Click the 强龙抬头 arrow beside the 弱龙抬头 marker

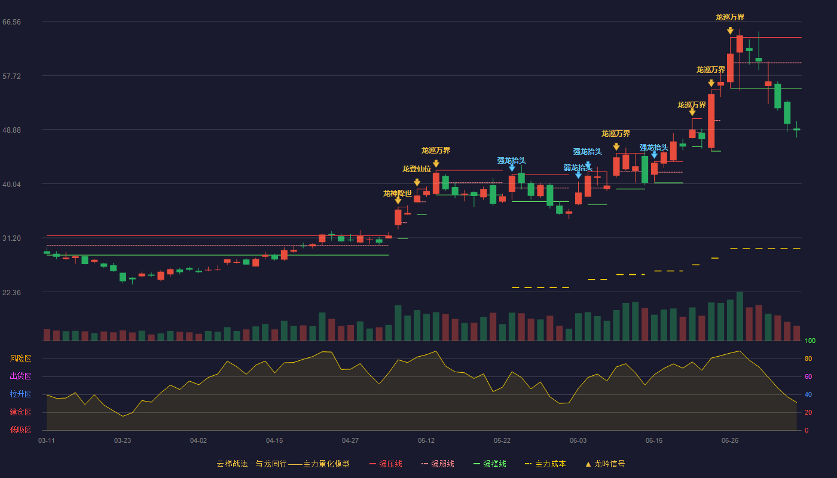[x=588, y=165]
